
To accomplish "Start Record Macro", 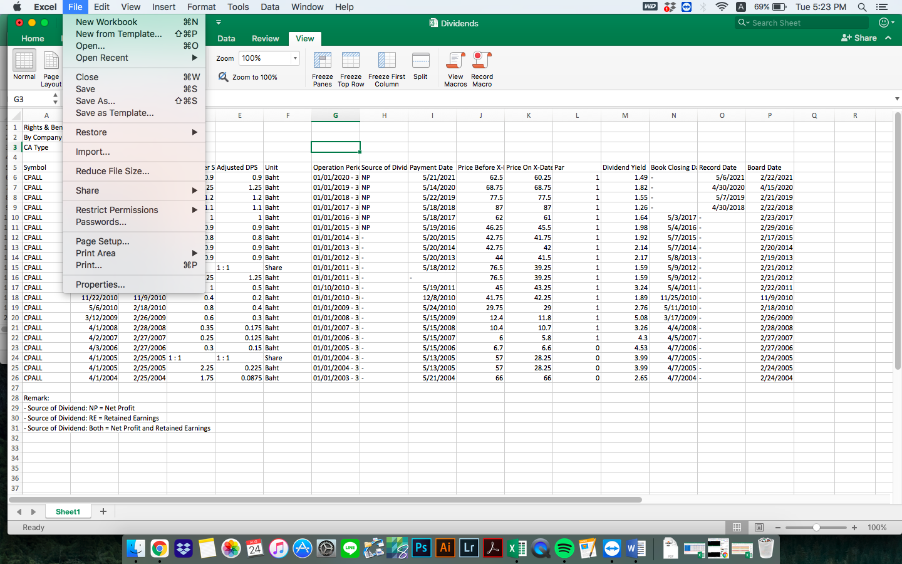I will pos(482,61).
